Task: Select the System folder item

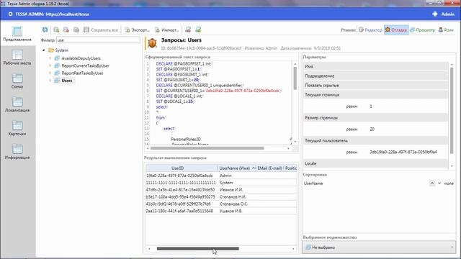Action: tap(61, 50)
